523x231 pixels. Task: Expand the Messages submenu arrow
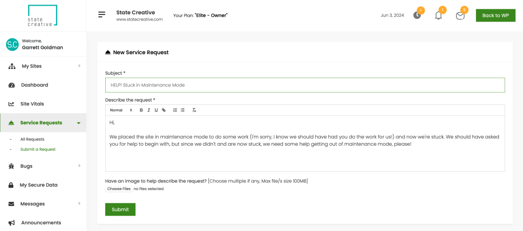(79, 203)
